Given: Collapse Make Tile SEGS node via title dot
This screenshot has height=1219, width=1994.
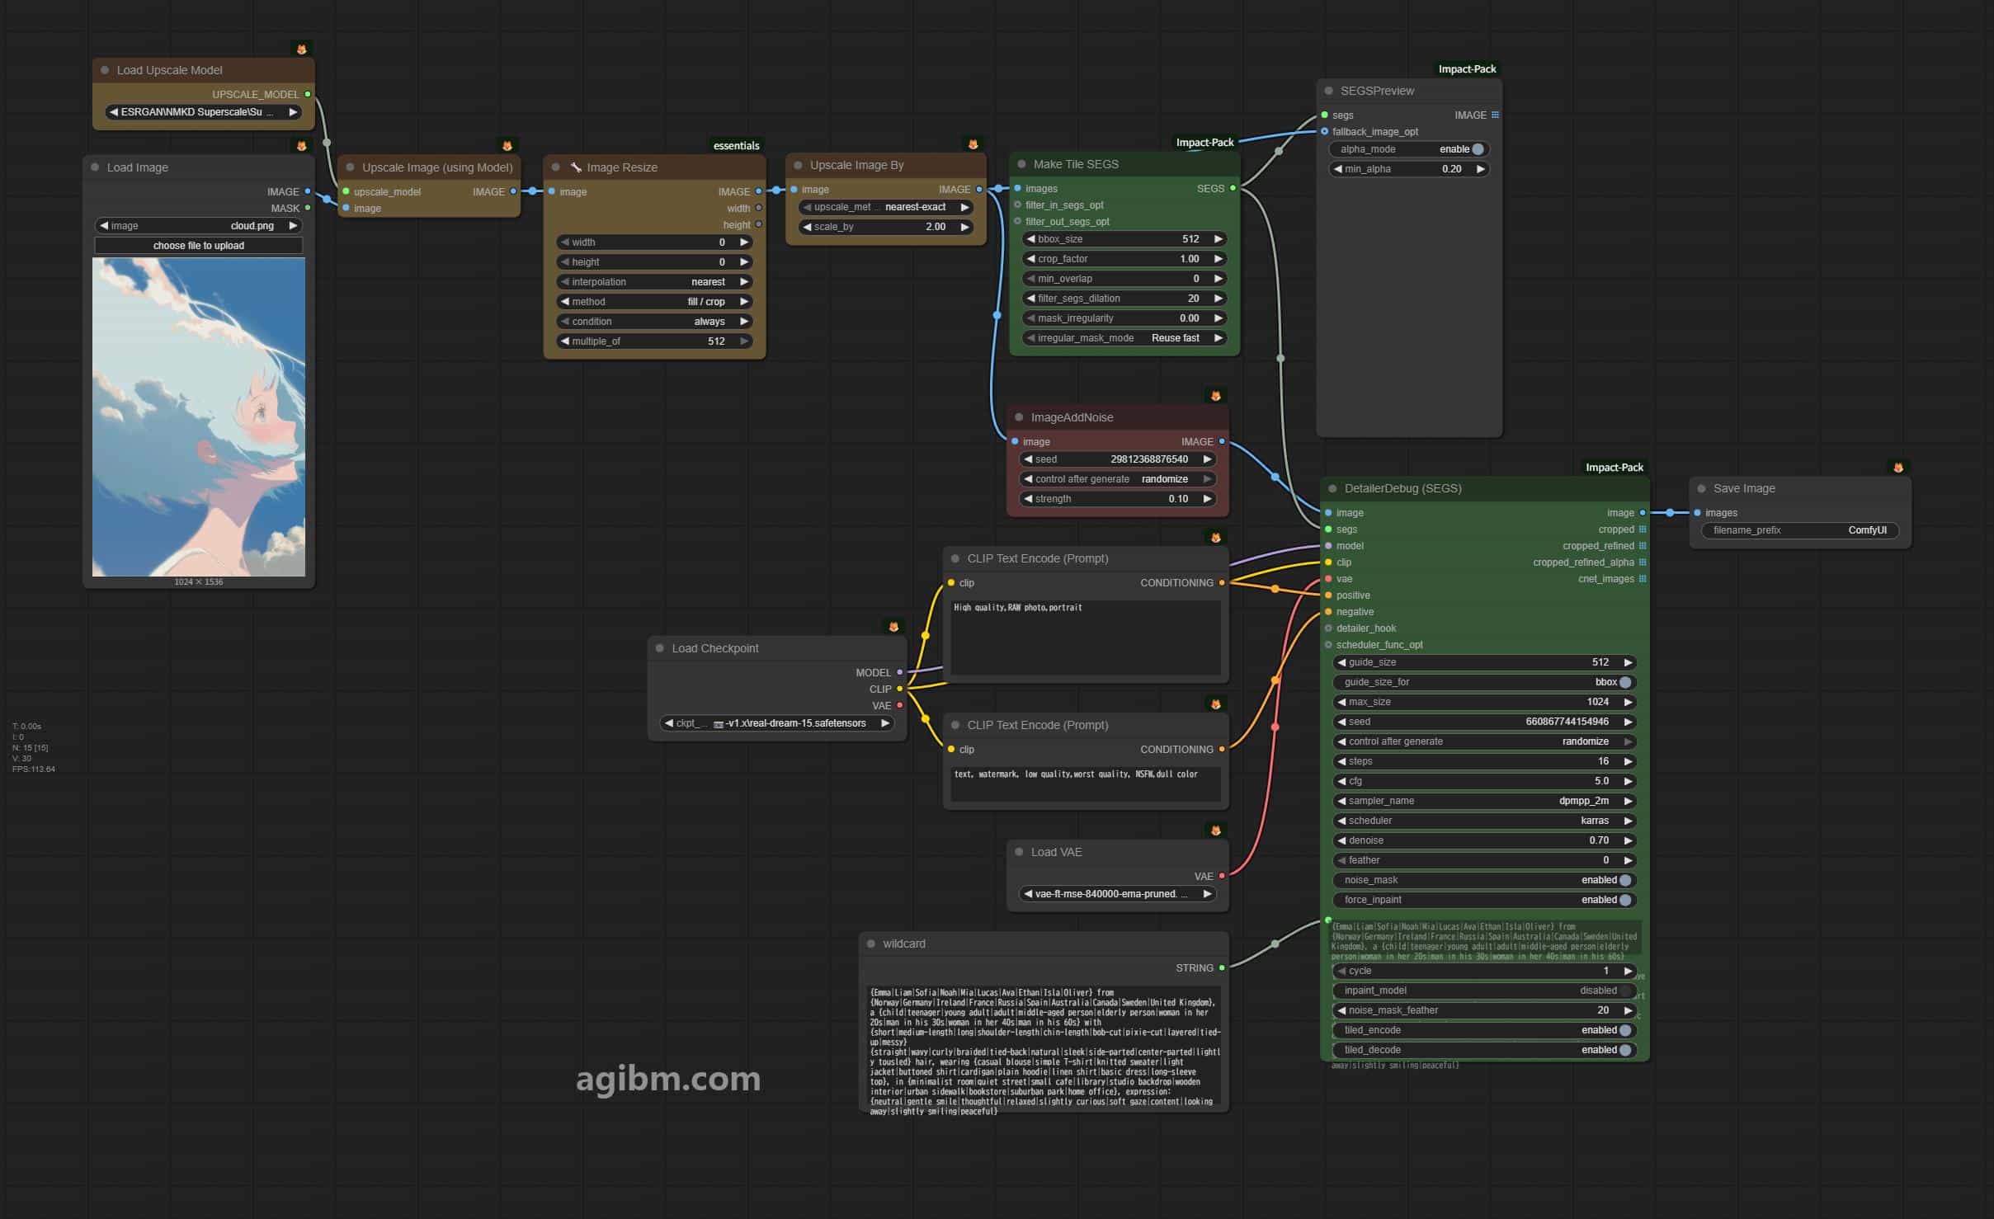Looking at the screenshot, I should 1022,164.
